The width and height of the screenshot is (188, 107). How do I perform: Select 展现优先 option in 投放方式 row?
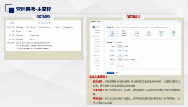click(x=133, y=60)
